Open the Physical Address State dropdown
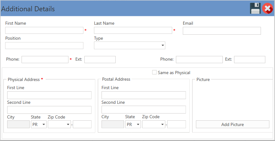This screenshot has height=141, width=275. 39,124
